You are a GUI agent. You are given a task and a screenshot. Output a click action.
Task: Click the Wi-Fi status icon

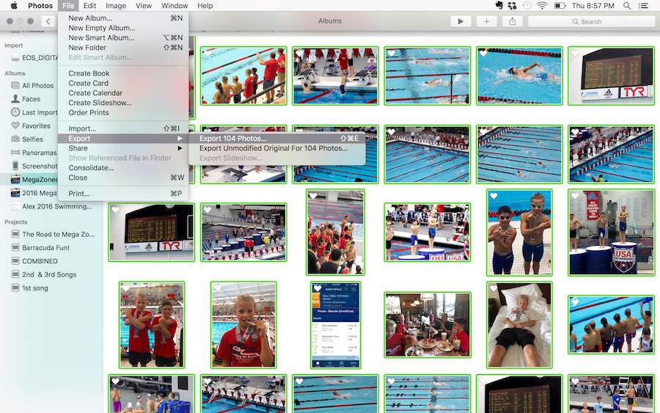542,6
